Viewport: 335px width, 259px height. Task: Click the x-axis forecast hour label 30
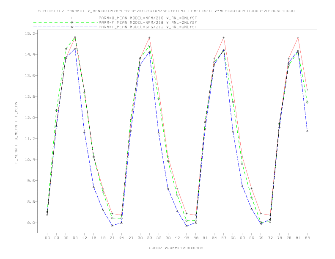pyautogui.click(x=140, y=238)
